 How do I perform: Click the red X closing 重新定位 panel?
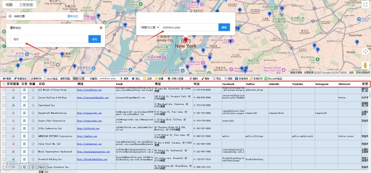tap(101, 28)
